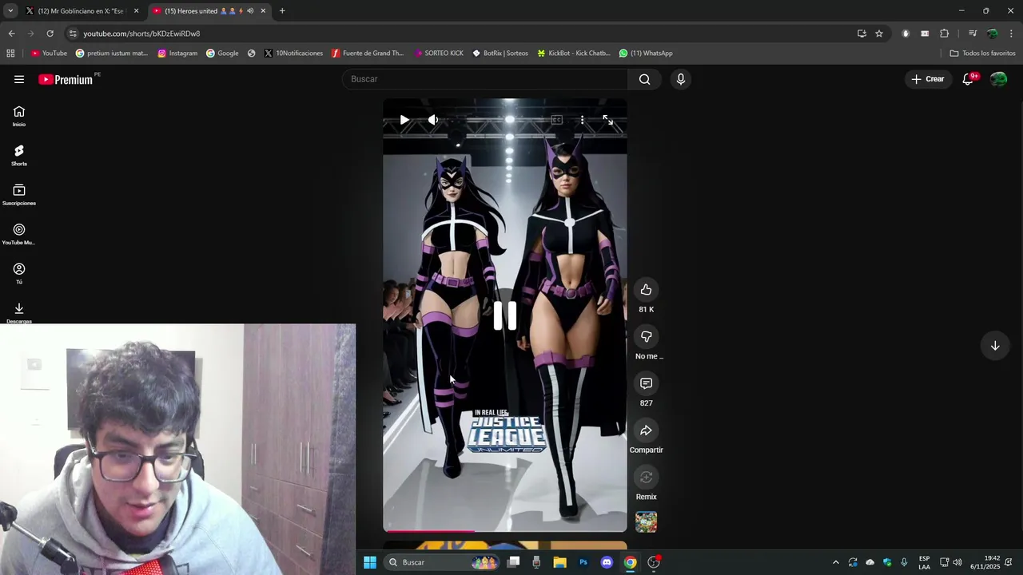This screenshot has width=1023, height=575.
Task: Expand Todos los favoritos folder
Action: (x=982, y=54)
